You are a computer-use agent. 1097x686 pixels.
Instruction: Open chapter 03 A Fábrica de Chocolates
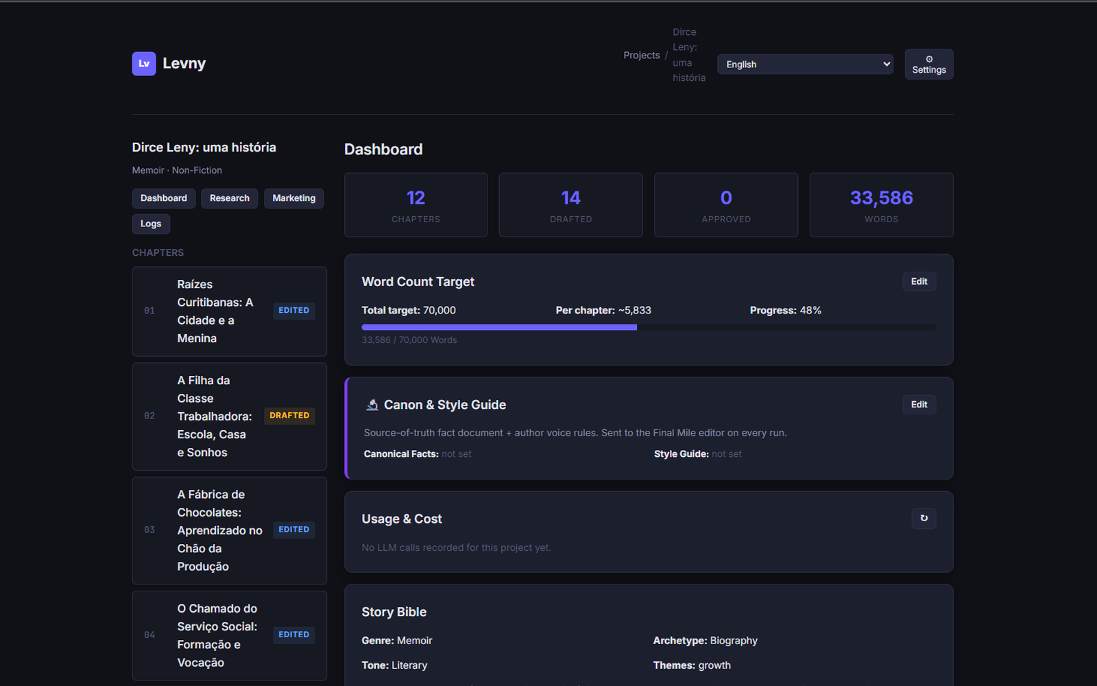pyautogui.click(x=229, y=530)
